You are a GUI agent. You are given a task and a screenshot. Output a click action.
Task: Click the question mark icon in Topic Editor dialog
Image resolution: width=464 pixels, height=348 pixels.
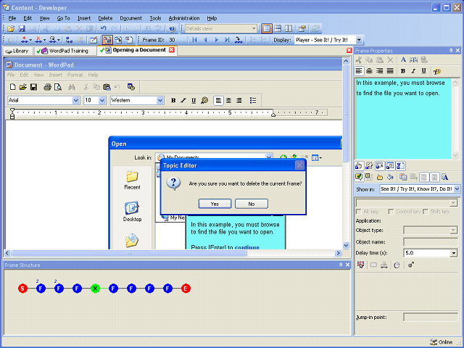point(173,183)
